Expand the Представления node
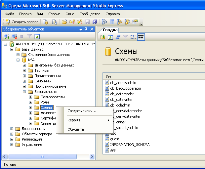Viewport: 205px width, 169px height. point(24,76)
